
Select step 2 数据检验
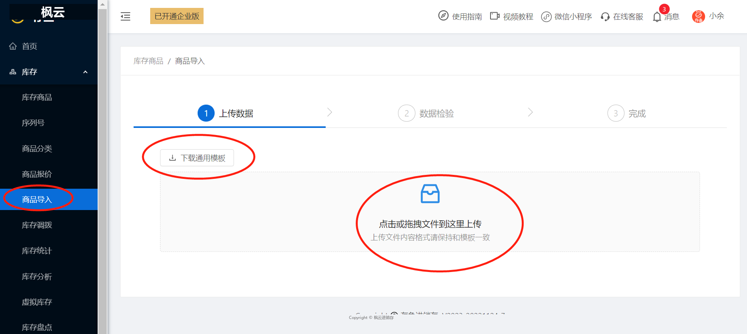coord(426,113)
